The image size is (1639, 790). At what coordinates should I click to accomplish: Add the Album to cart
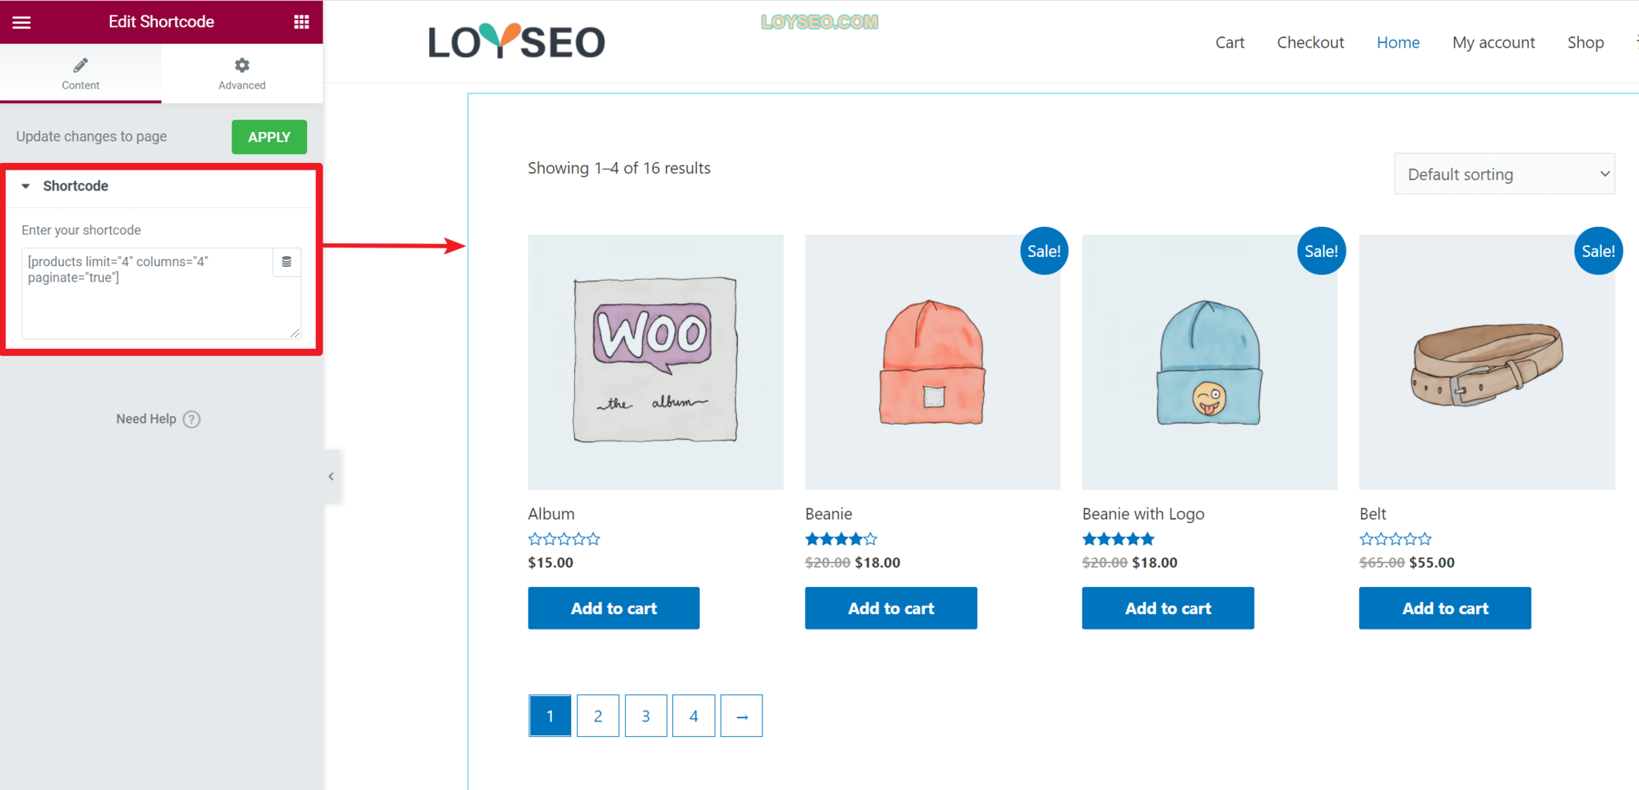613,608
